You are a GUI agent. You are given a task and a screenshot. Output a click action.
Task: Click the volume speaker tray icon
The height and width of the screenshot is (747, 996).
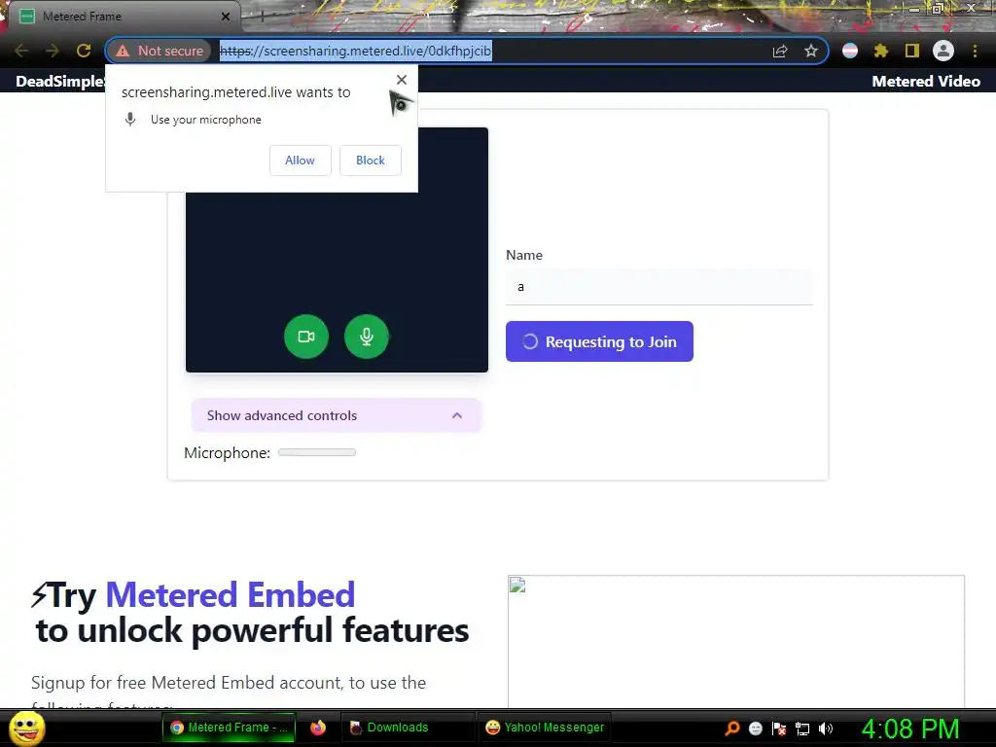(x=826, y=728)
